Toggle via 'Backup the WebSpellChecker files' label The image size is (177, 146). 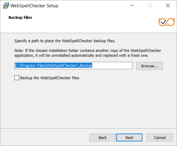click(x=50, y=78)
